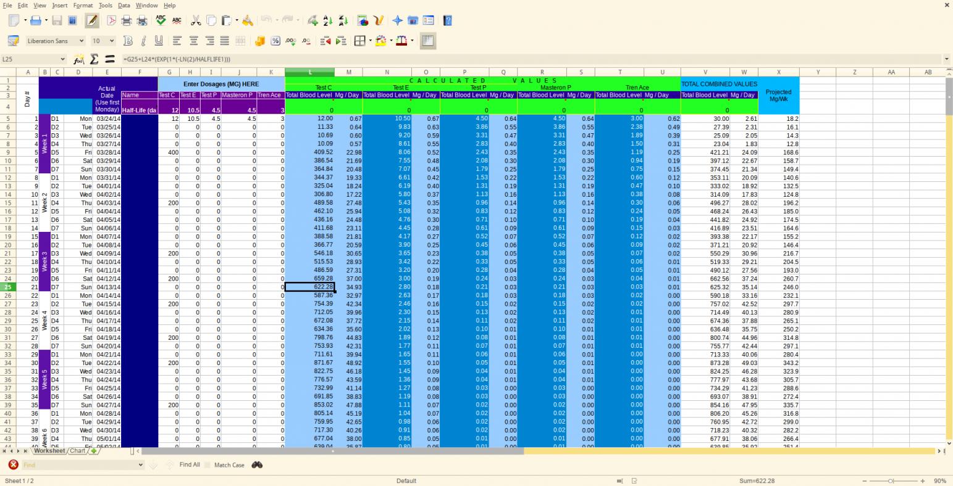Enable the Match Case checkbox
The image size is (953, 486).
pyautogui.click(x=208, y=465)
